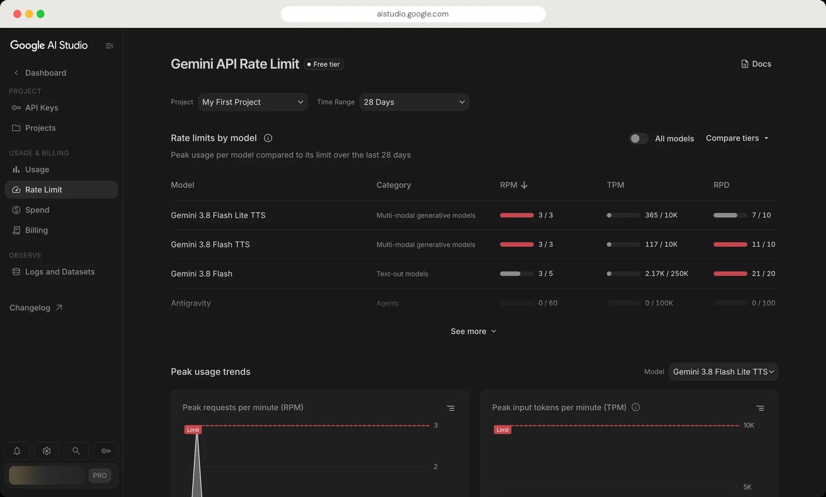This screenshot has height=497, width=826.
Task: Click info icon next to Peak input tokens
Action: (636, 407)
